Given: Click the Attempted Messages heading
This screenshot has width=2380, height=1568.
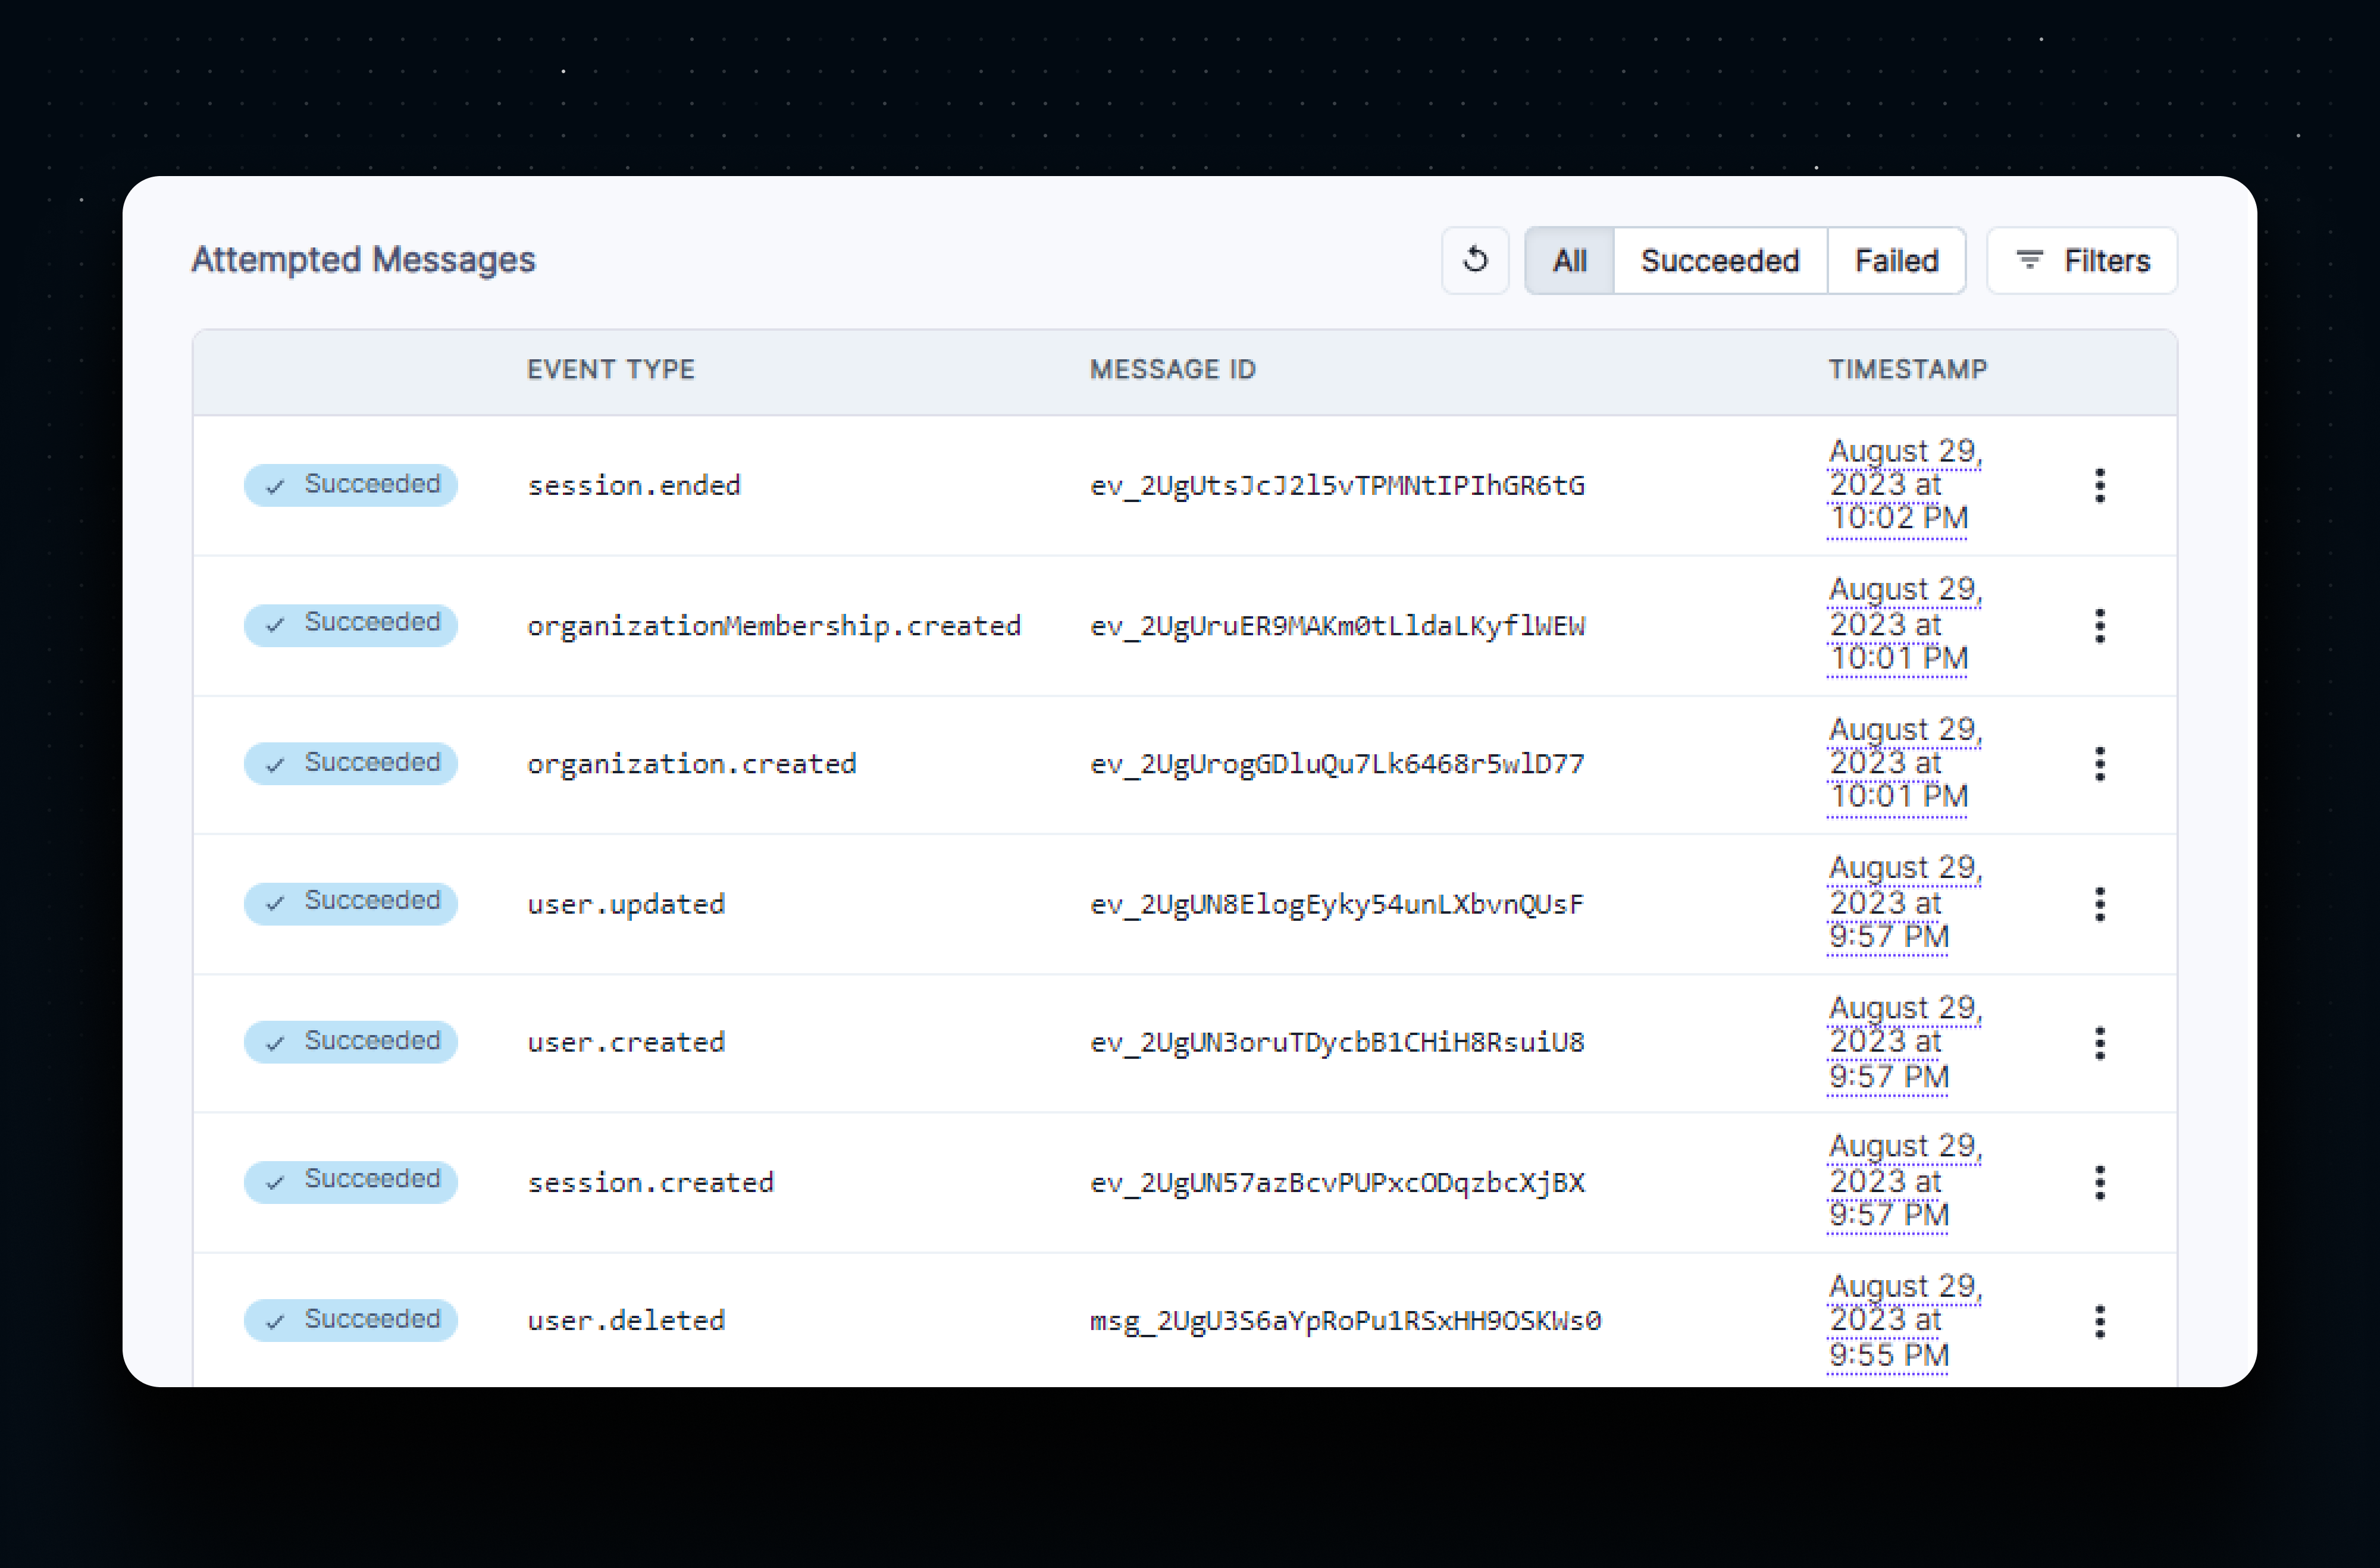Looking at the screenshot, I should (x=364, y=260).
